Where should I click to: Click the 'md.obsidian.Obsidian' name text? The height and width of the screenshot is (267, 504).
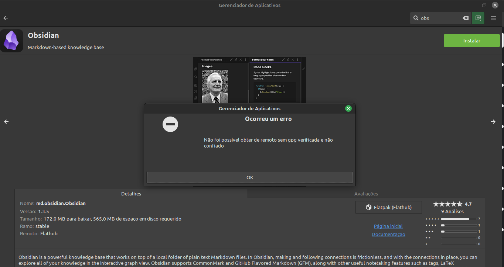click(x=61, y=203)
